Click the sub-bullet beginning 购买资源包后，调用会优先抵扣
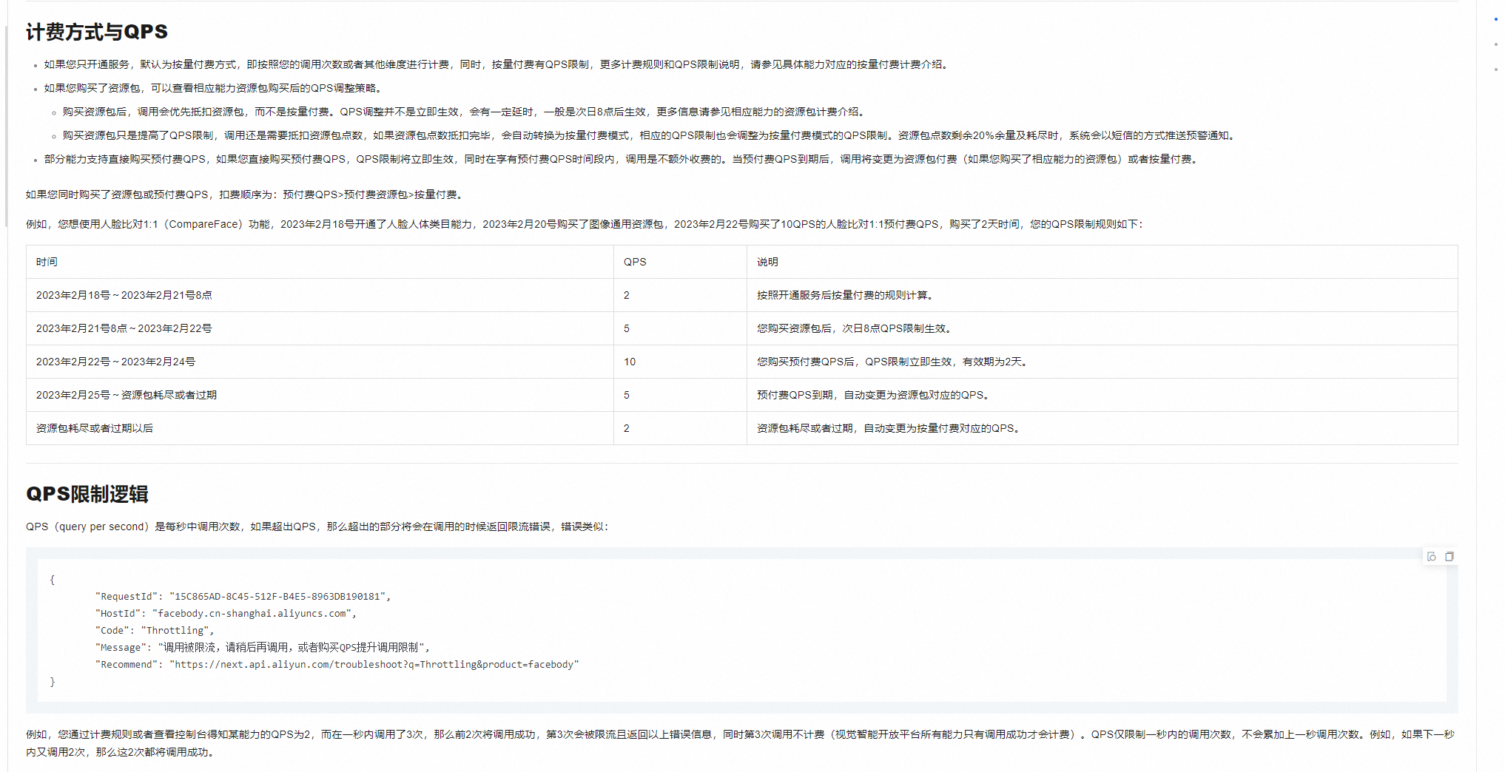 pyautogui.click(x=465, y=112)
